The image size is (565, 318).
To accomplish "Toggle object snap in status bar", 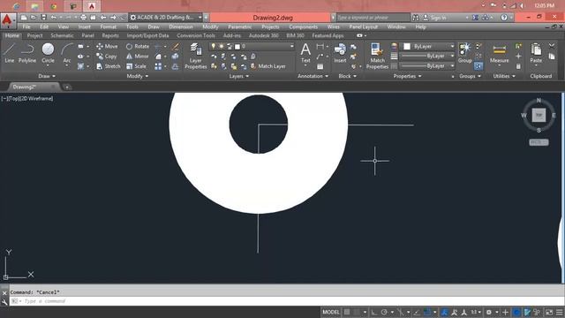I will (427, 312).
